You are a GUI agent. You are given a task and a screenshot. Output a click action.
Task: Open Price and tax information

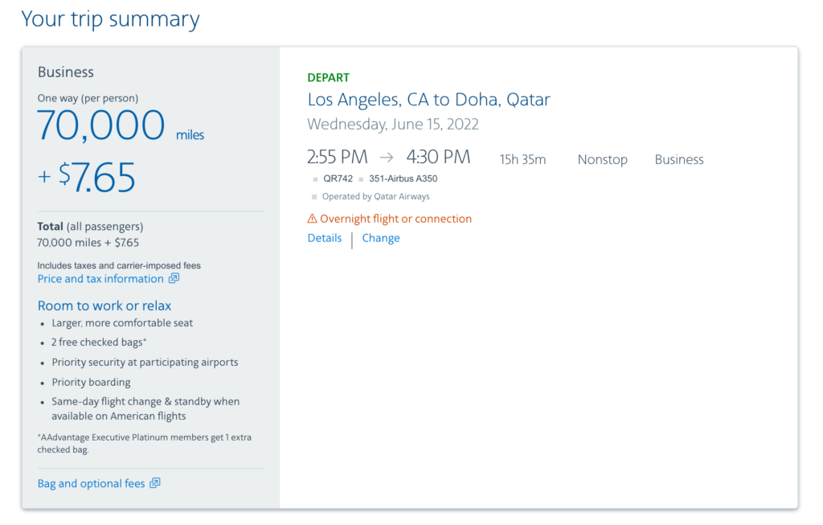(x=100, y=278)
